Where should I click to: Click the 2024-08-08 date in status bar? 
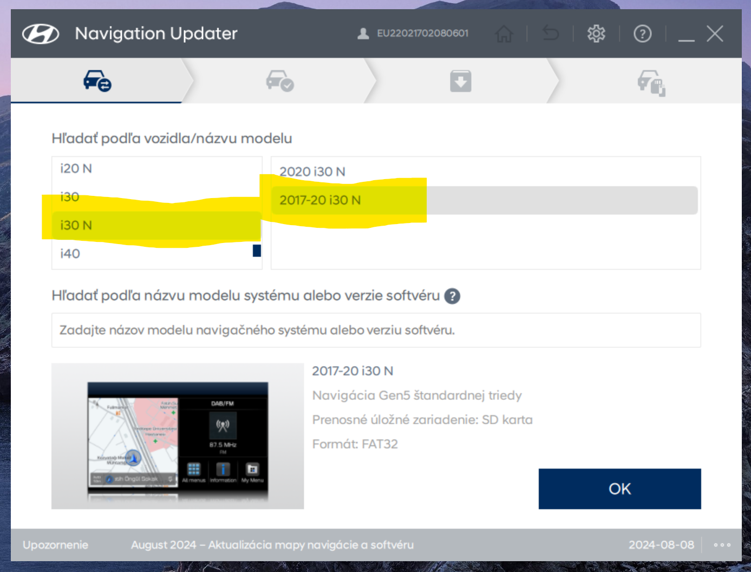coord(661,545)
